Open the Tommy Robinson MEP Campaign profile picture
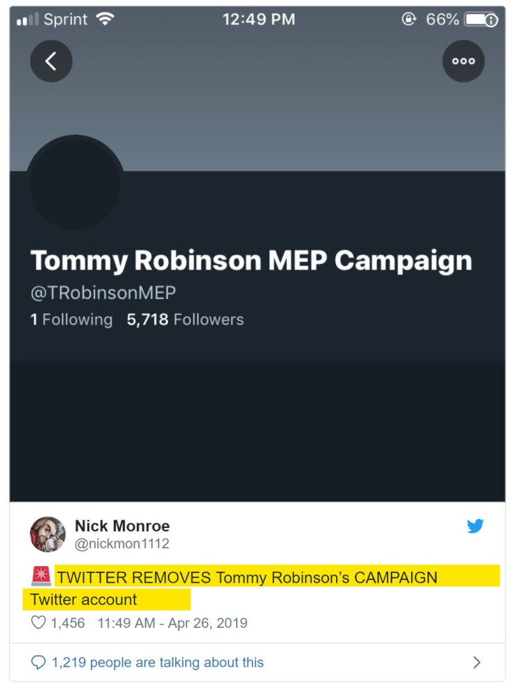The height and width of the screenshot is (685, 511). pyautogui.click(x=75, y=184)
